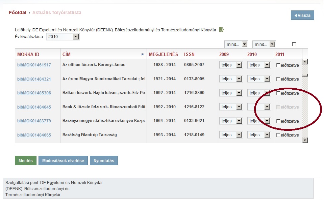Viewport: 324px width, 209px height.
Task: Click scrollbar down arrow in the journal table
Action: 305,140
